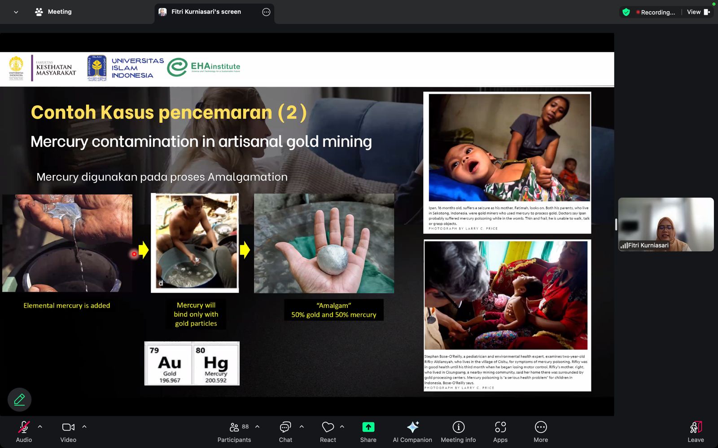Image resolution: width=718 pixels, height=448 pixels.
Task: Open the Participants panel
Action: [x=234, y=432]
